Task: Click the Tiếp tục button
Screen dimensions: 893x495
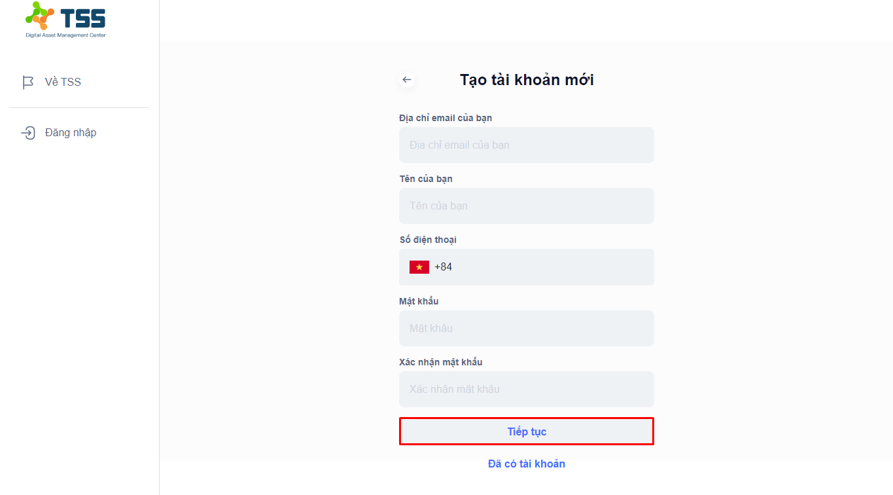Action: (x=527, y=431)
